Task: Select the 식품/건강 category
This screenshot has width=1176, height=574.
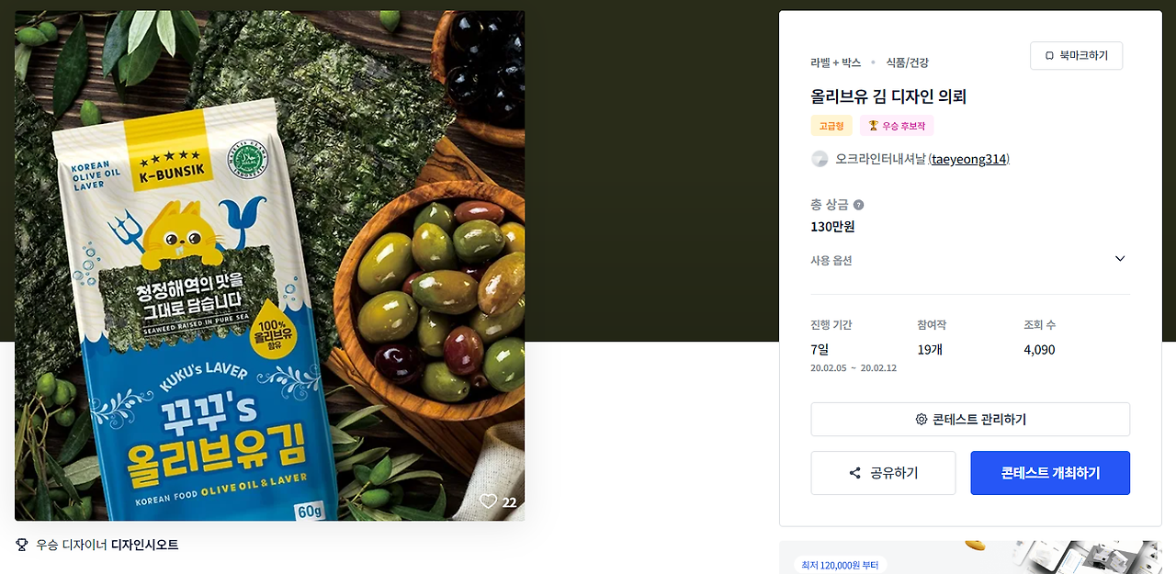Action: 907,62
